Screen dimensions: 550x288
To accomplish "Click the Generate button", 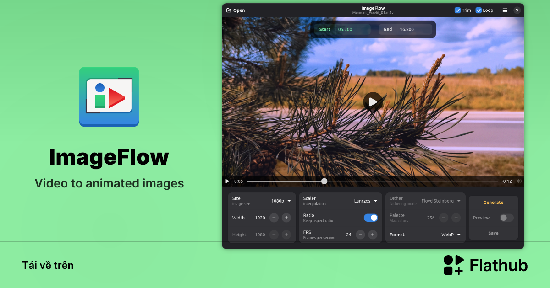I will (x=493, y=202).
